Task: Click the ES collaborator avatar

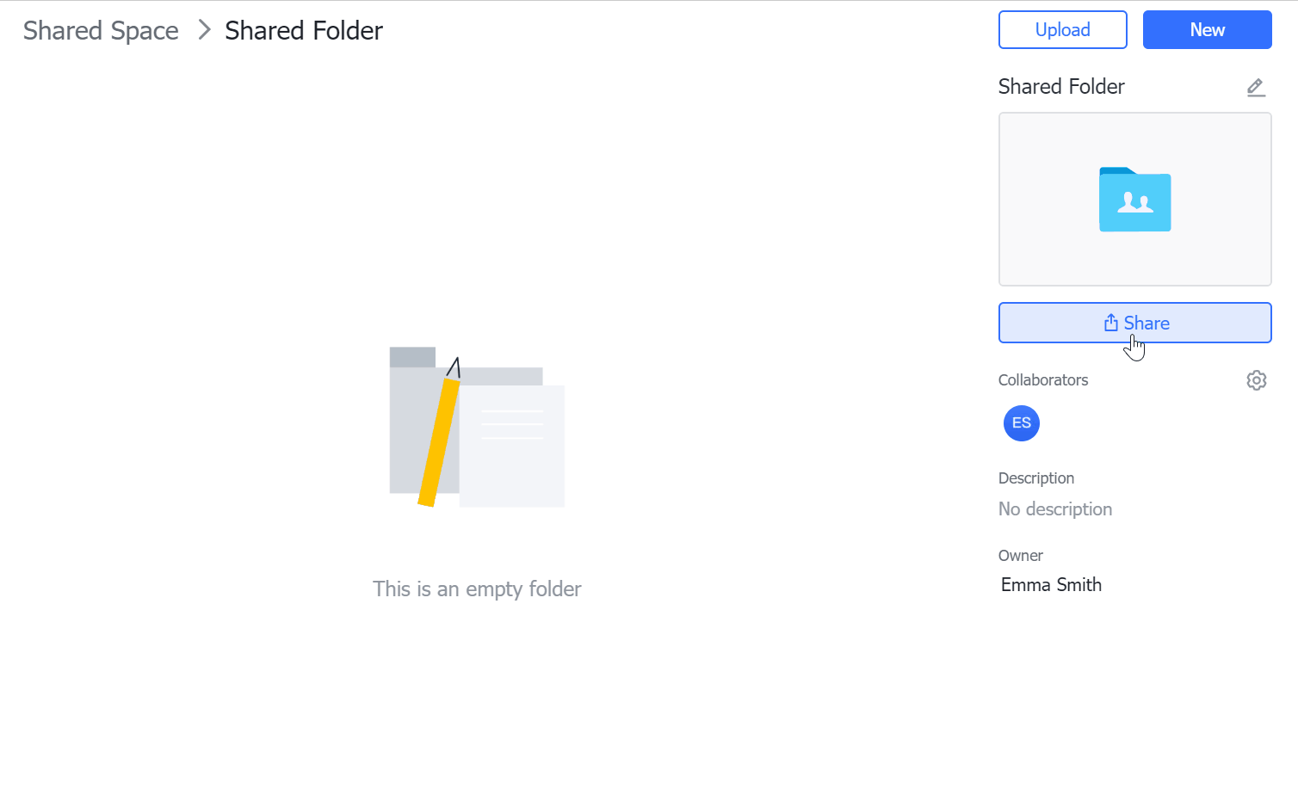Action: click(1021, 423)
